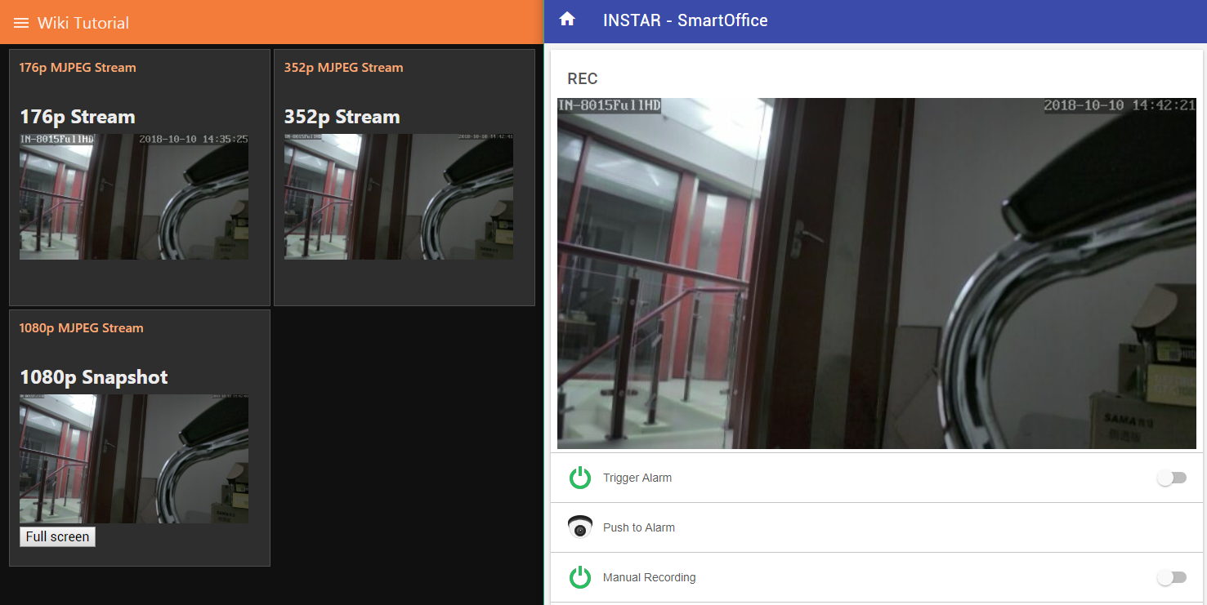Click the INSTAR - SmartOffice title
1207x605 pixels.
[x=685, y=20]
